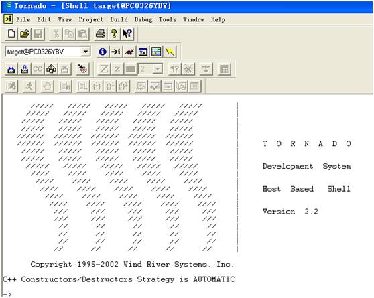The width and height of the screenshot is (374, 298).
Task: Open the Project menu
Action: pyautogui.click(x=91, y=19)
